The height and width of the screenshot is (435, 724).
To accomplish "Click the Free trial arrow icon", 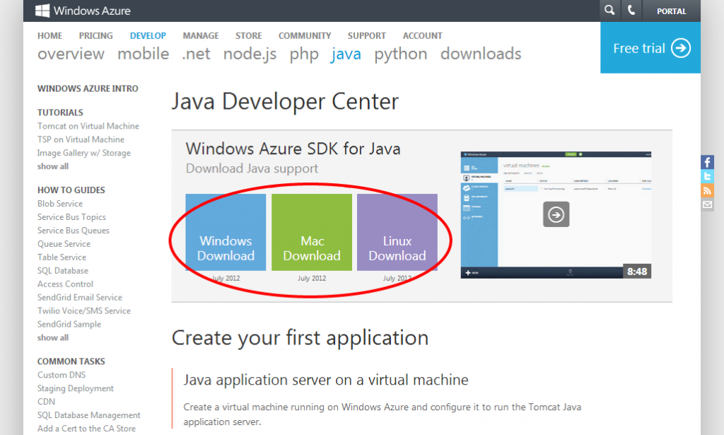I will pyautogui.click(x=681, y=48).
